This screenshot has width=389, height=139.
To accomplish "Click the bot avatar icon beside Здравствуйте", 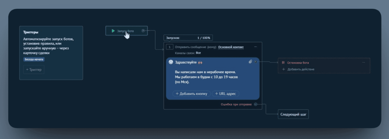I will [x=171, y=62].
